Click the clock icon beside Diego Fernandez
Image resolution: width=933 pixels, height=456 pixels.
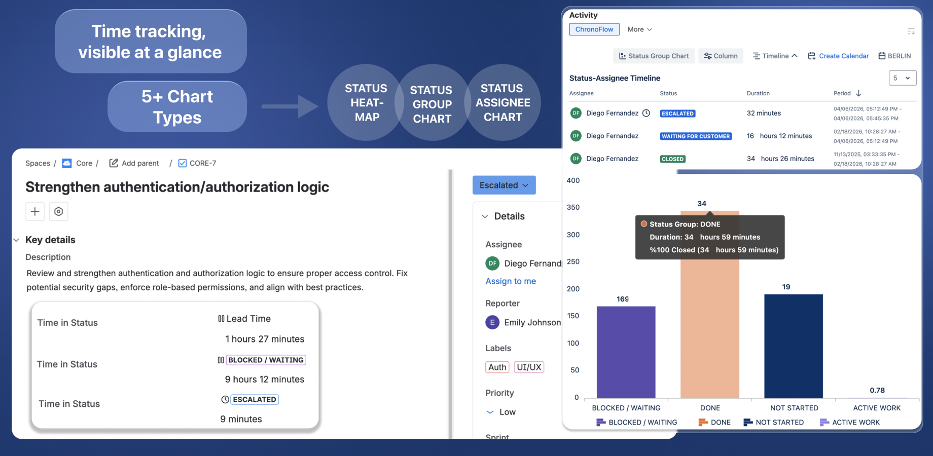(646, 113)
